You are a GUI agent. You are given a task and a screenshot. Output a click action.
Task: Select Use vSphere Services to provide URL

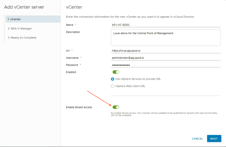point(112,79)
